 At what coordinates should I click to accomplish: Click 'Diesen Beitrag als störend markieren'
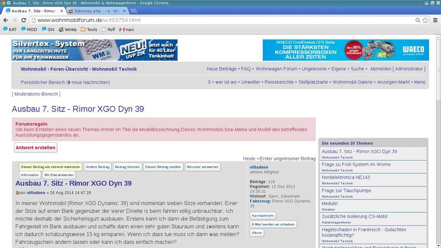51,167
